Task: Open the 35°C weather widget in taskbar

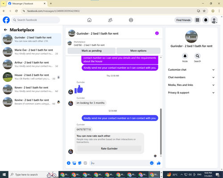Action: [x=172, y=174]
